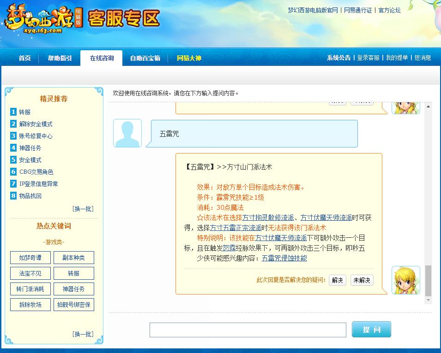Click the 提问 submit button

pos(371,329)
